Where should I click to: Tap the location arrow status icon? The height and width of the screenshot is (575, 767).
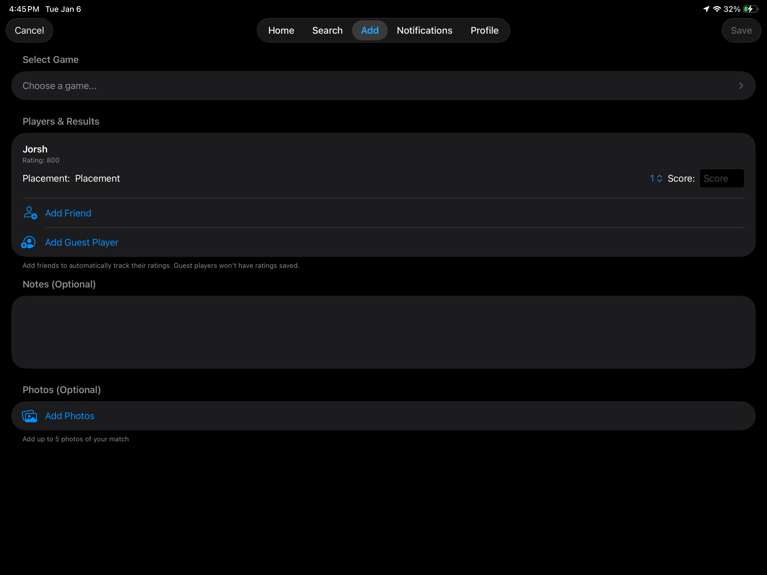point(706,9)
